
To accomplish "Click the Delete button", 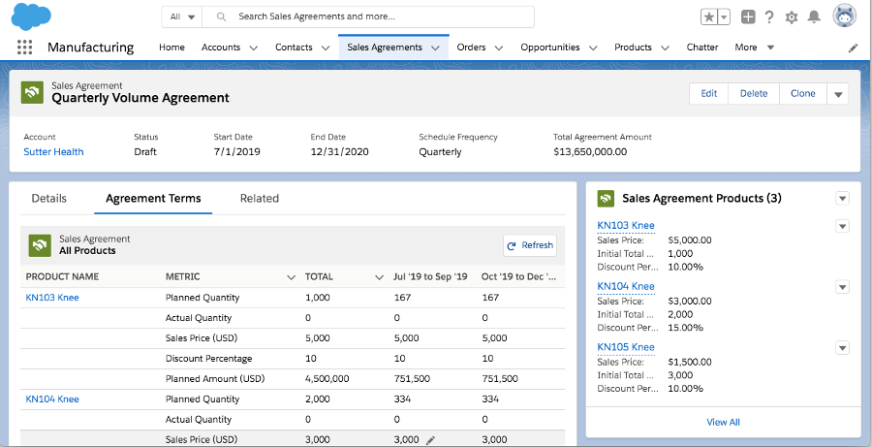I will coord(754,93).
